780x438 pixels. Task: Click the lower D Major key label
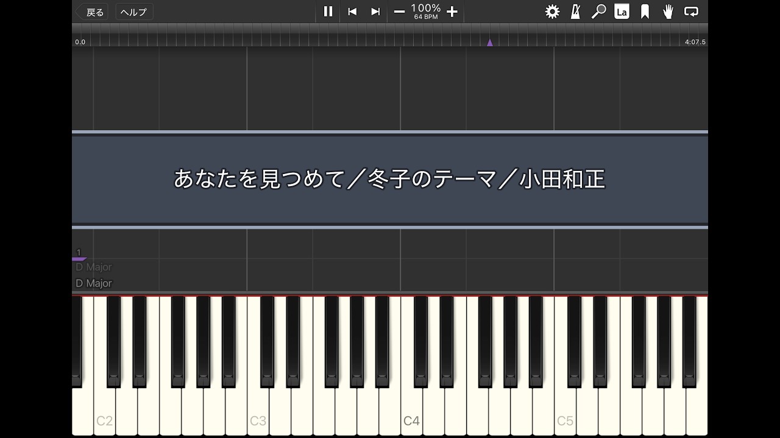pos(94,283)
